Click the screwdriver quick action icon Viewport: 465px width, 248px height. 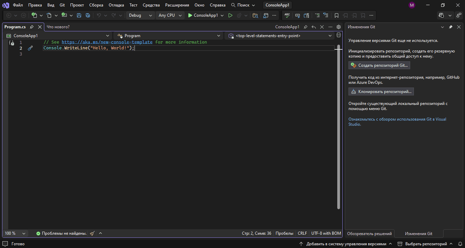coord(30,48)
